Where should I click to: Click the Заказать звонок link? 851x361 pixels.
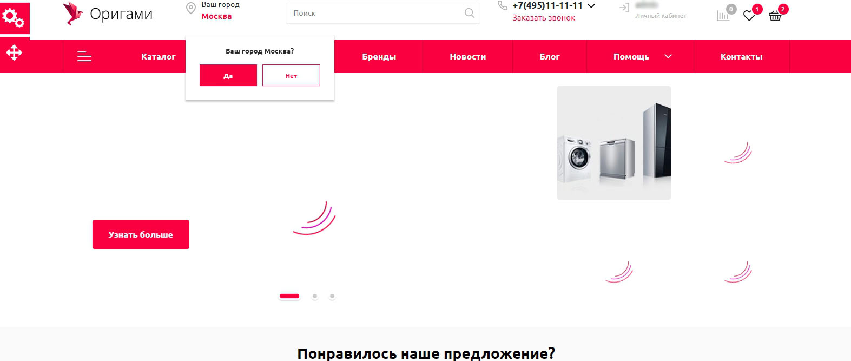point(544,18)
